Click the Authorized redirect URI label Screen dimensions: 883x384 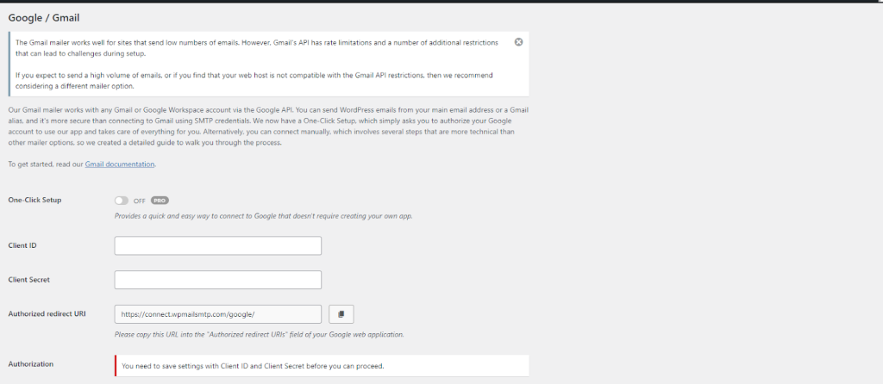point(48,314)
